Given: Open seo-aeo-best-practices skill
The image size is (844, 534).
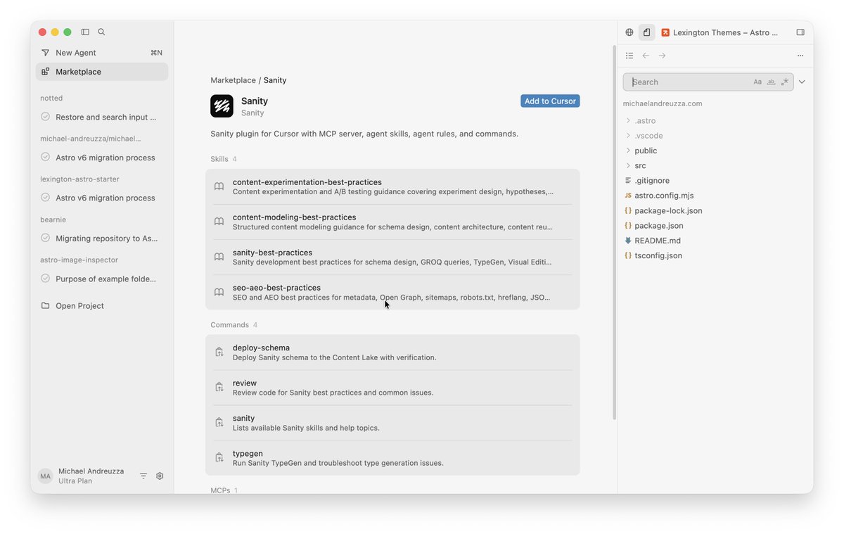Looking at the screenshot, I should (392, 292).
